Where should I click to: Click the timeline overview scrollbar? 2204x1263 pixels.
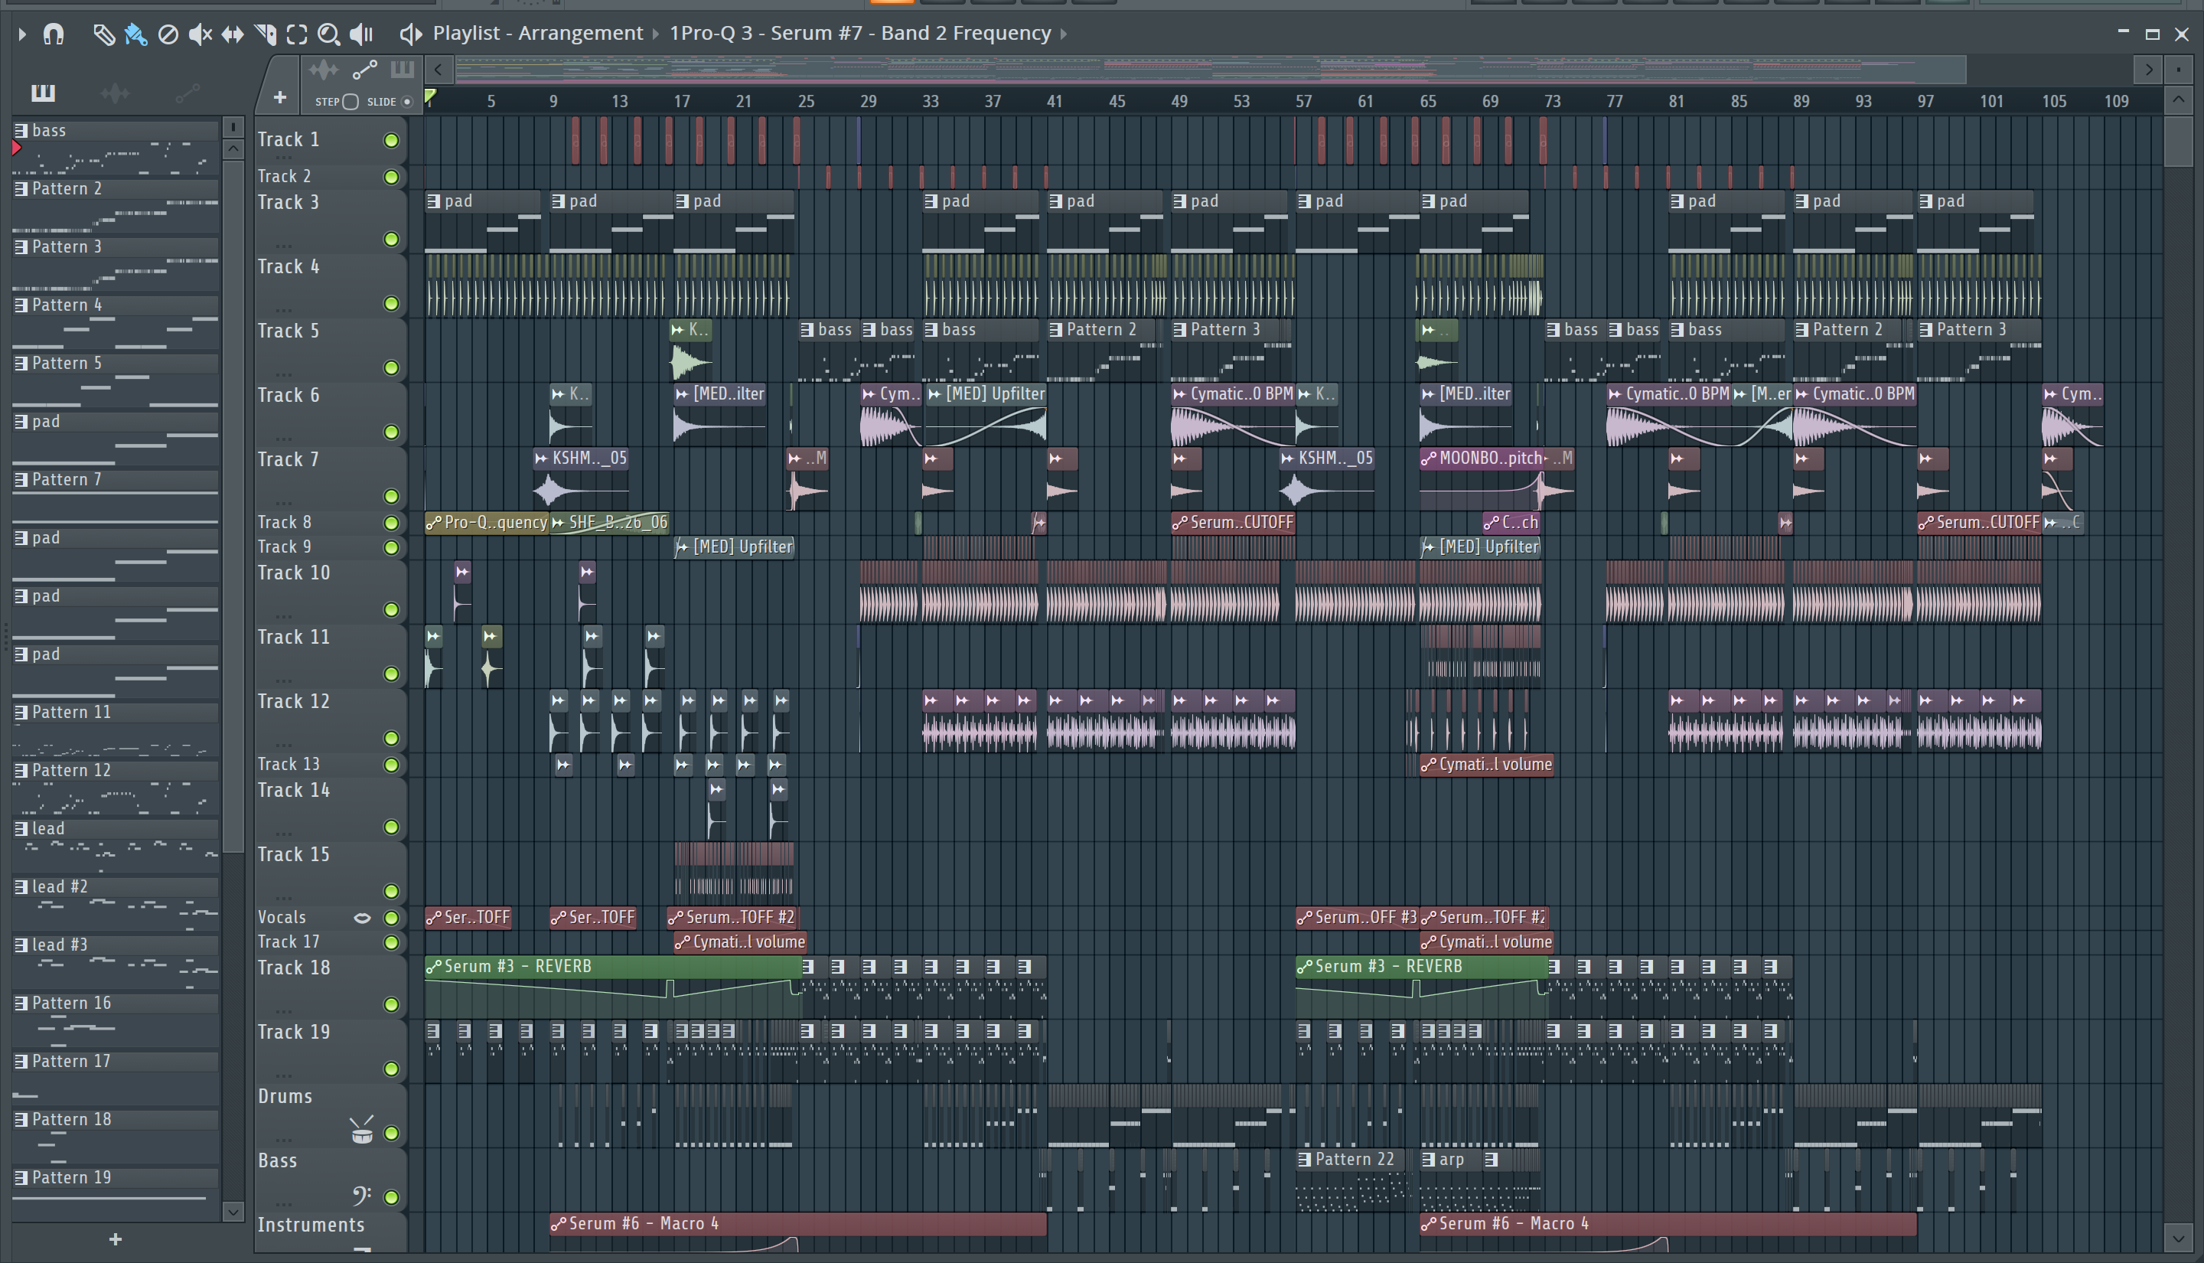(x=1211, y=70)
